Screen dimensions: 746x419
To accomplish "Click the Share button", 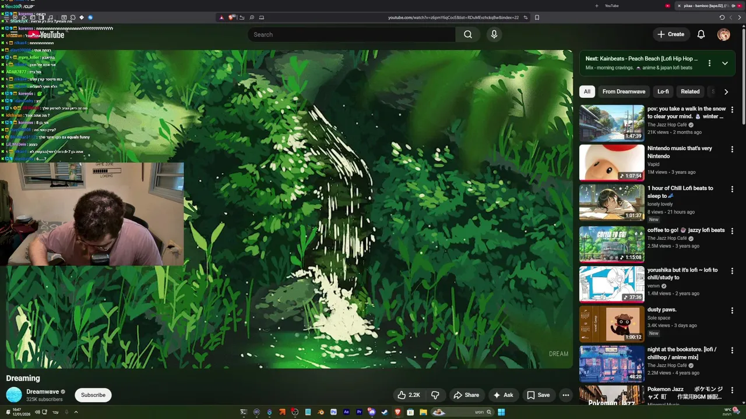I will (466, 395).
